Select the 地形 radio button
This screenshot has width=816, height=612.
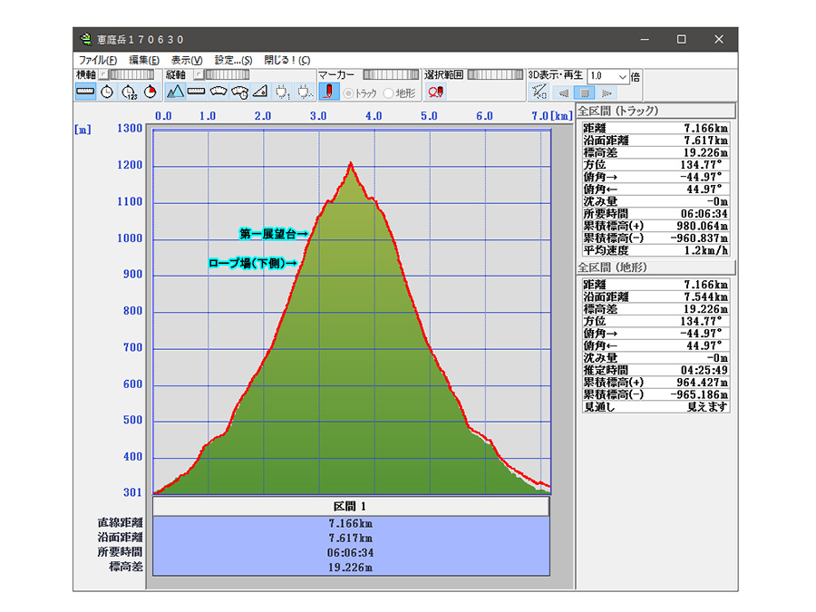point(389,92)
